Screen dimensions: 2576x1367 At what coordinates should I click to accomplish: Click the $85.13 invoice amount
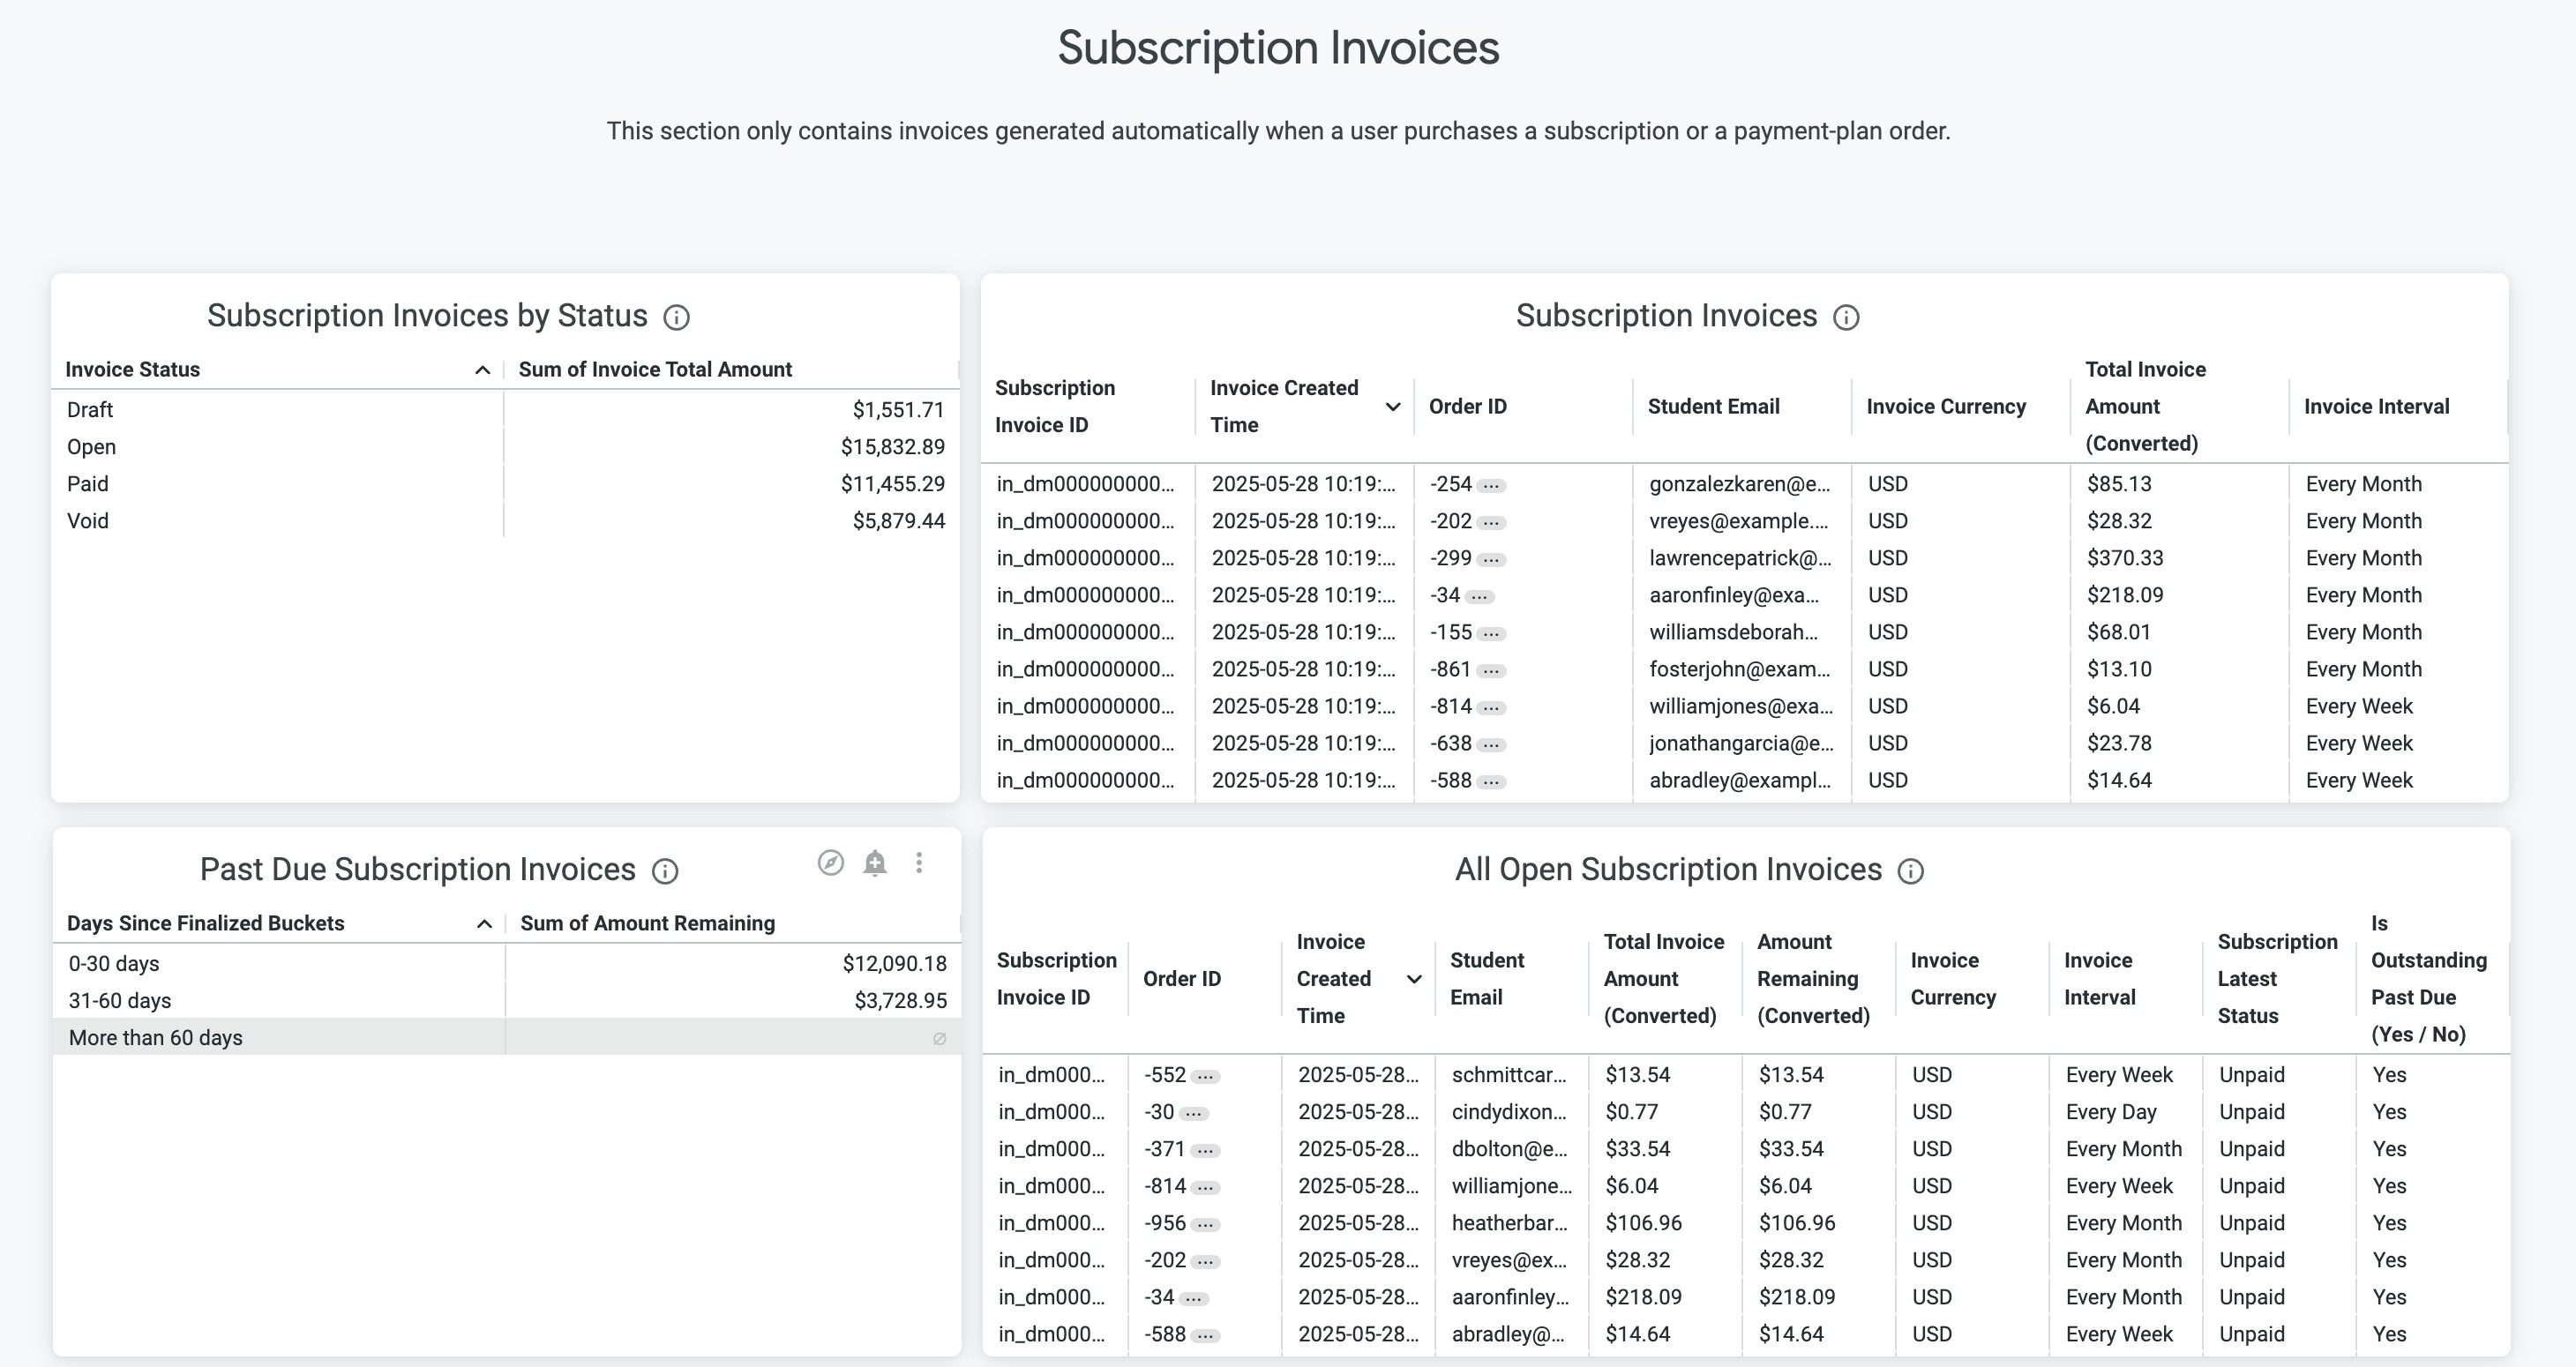tap(2118, 484)
